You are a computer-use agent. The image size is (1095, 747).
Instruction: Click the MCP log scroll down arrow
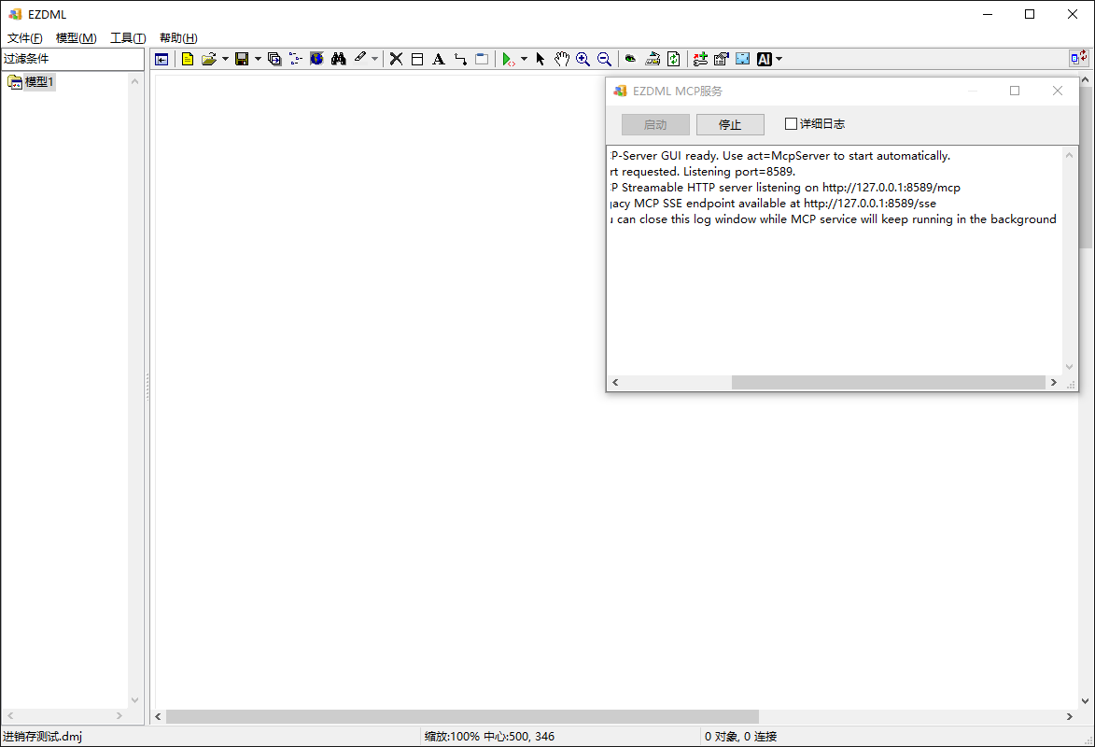pyautogui.click(x=1069, y=367)
